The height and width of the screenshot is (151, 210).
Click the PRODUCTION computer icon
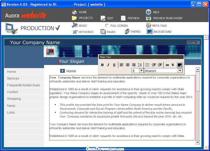(11, 28)
